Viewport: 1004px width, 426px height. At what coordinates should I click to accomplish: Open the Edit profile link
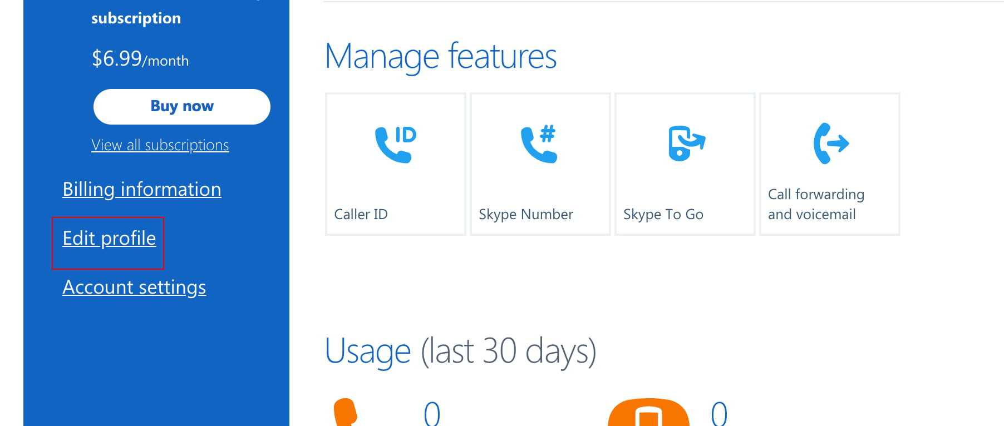point(109,239)
